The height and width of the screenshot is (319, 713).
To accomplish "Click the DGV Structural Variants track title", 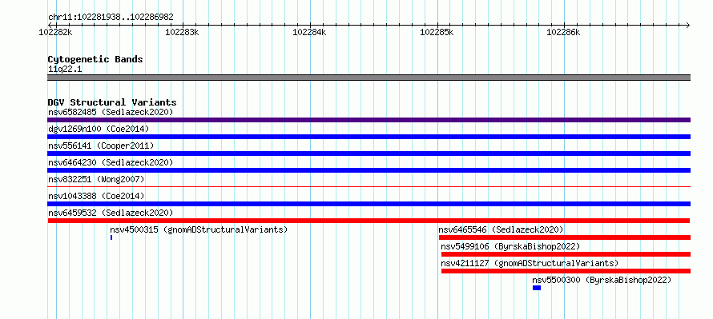I will pos(112,102).
